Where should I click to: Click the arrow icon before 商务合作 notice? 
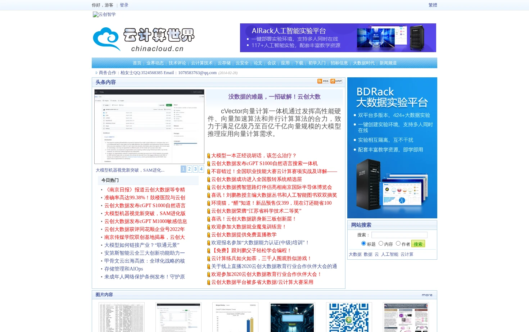(x=96, y=73)
